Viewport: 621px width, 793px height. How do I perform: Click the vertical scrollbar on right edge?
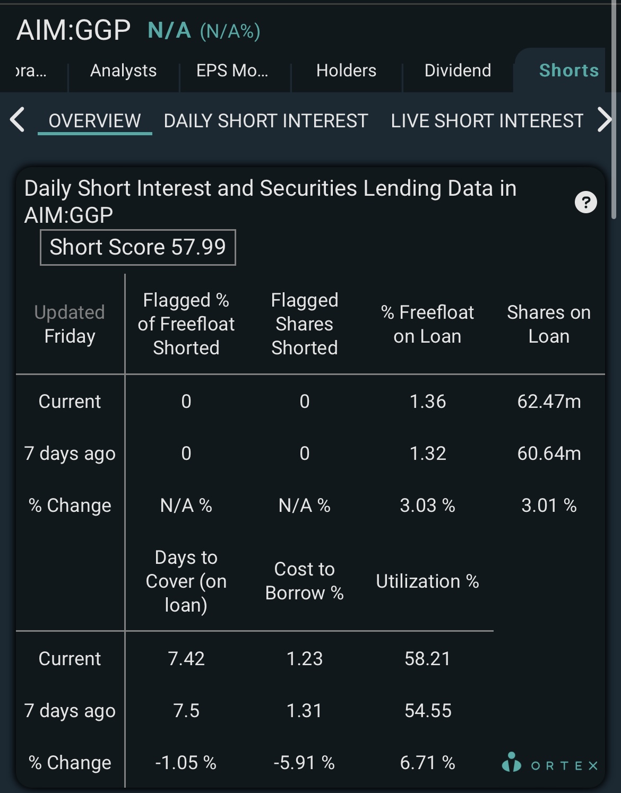click(x=614, y=111)
